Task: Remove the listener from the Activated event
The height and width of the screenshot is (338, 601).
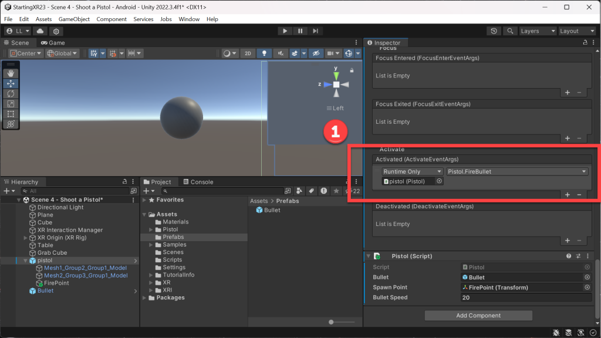Action: click(579, 195)
